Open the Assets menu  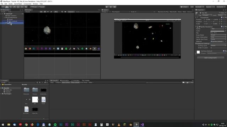pyautogui.click(x=11, y=4)
